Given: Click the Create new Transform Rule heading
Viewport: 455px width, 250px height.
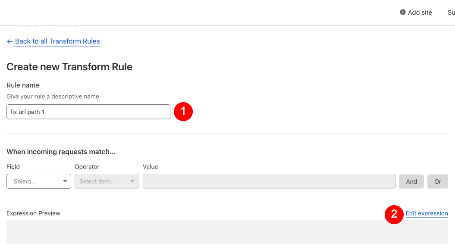Looking at the screenshot, I should [69, 67].
